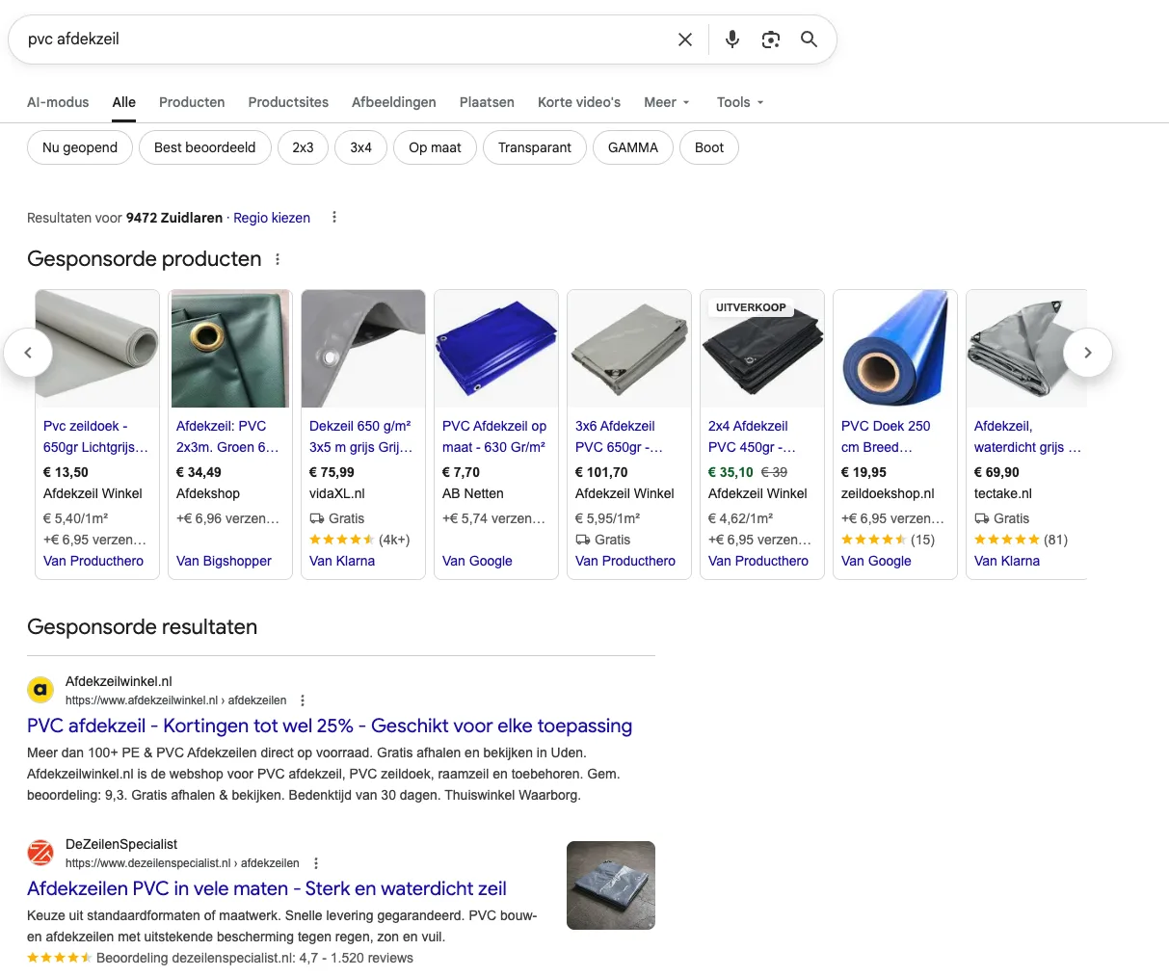Open info menu beside Gesponsorde producten

tap(278, 259)
